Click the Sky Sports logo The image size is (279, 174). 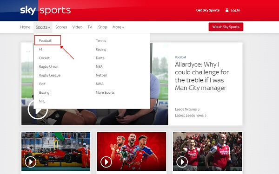point(46,10)
